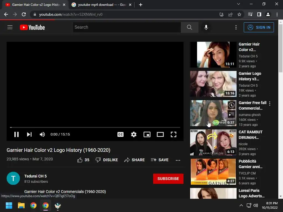Open the taskbar clock and date
The width and height of the screenshot is (283, 212).
coord(270,205)
